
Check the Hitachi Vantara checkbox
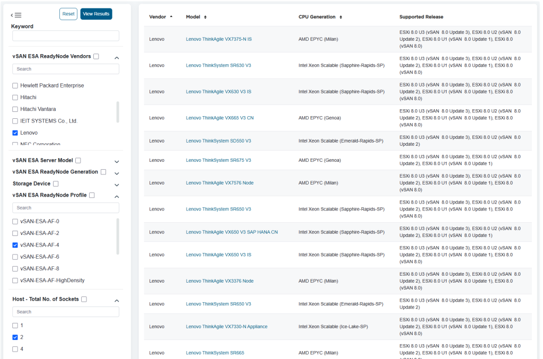(x=15, y=109)
